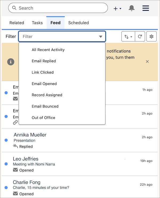Image resolution: width=160 pixels, height=198 pixels.
Task: Select the Feed tab
Action: 55,23
